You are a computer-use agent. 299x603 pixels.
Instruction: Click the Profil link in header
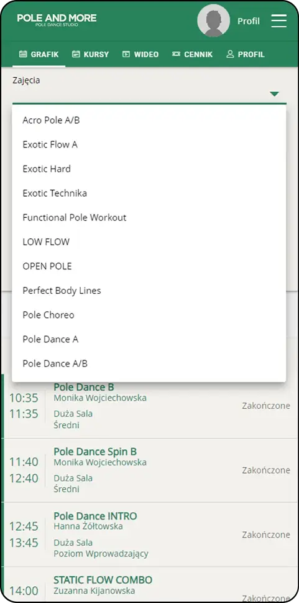[248, 21]
